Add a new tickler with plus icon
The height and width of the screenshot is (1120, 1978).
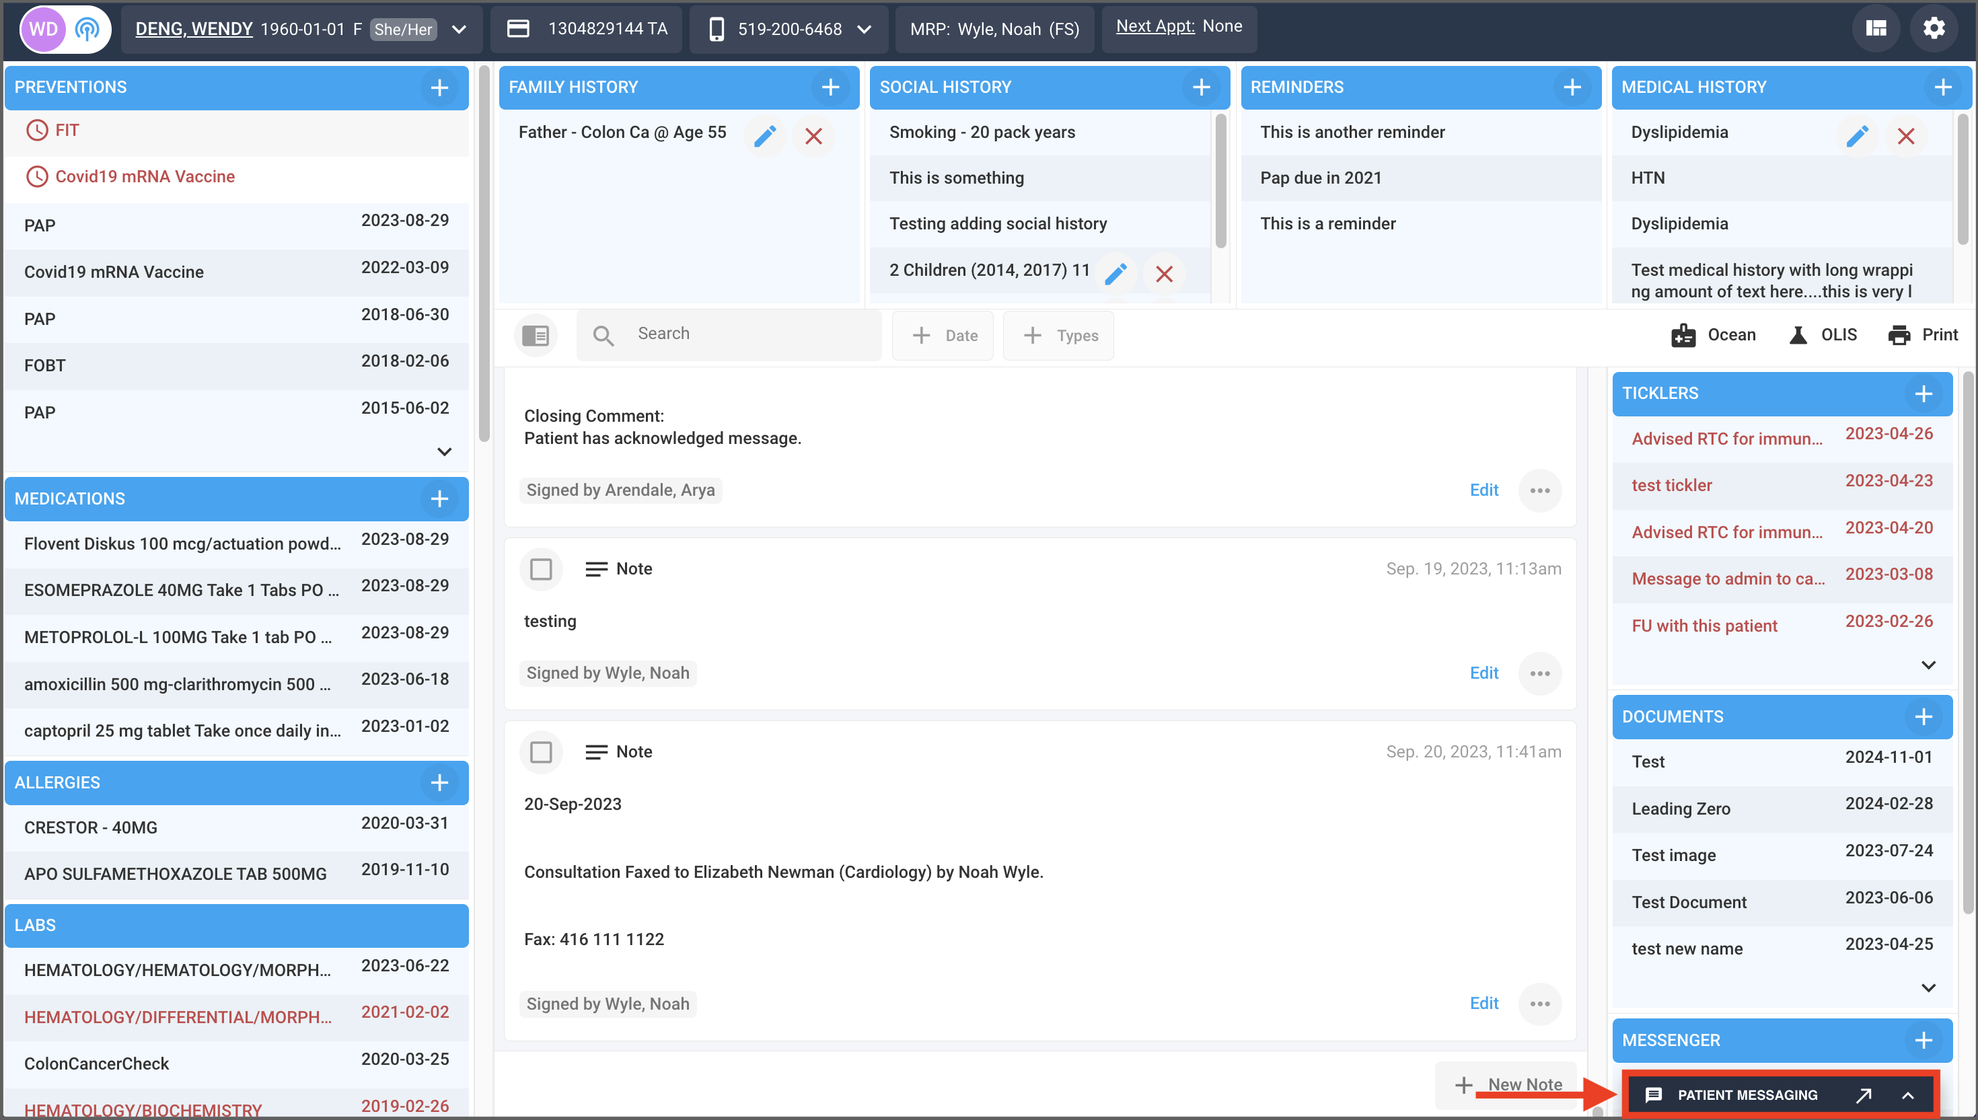tap(1924, 393)
